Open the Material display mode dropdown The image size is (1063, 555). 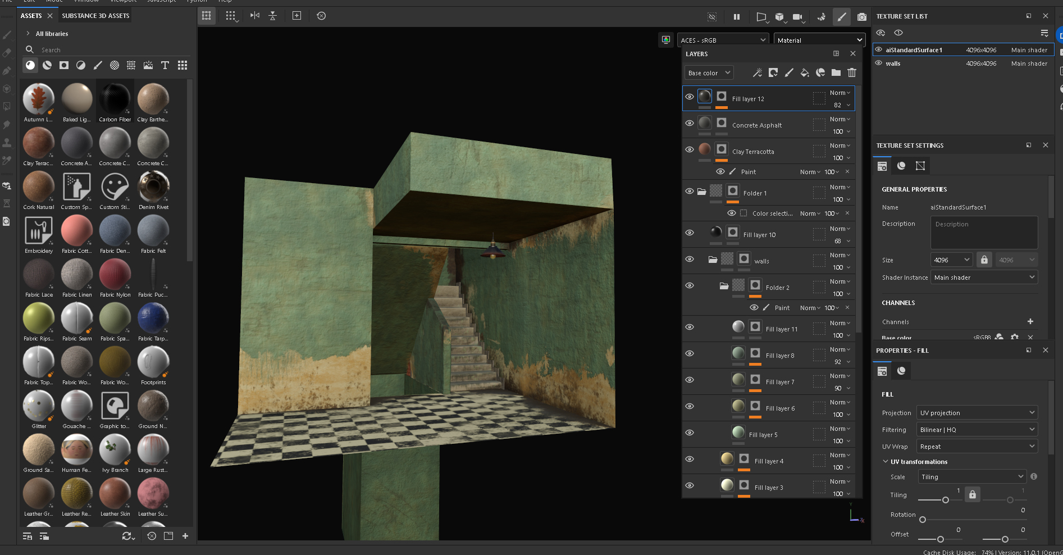tap(819, 40)
